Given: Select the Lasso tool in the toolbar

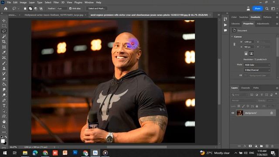Looking at the screenshot, I should click(4, 31).
